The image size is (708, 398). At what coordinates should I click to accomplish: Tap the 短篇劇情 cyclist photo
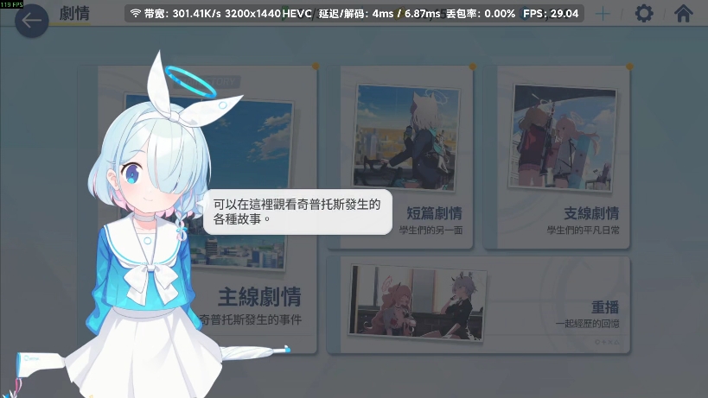click(406, 137)
